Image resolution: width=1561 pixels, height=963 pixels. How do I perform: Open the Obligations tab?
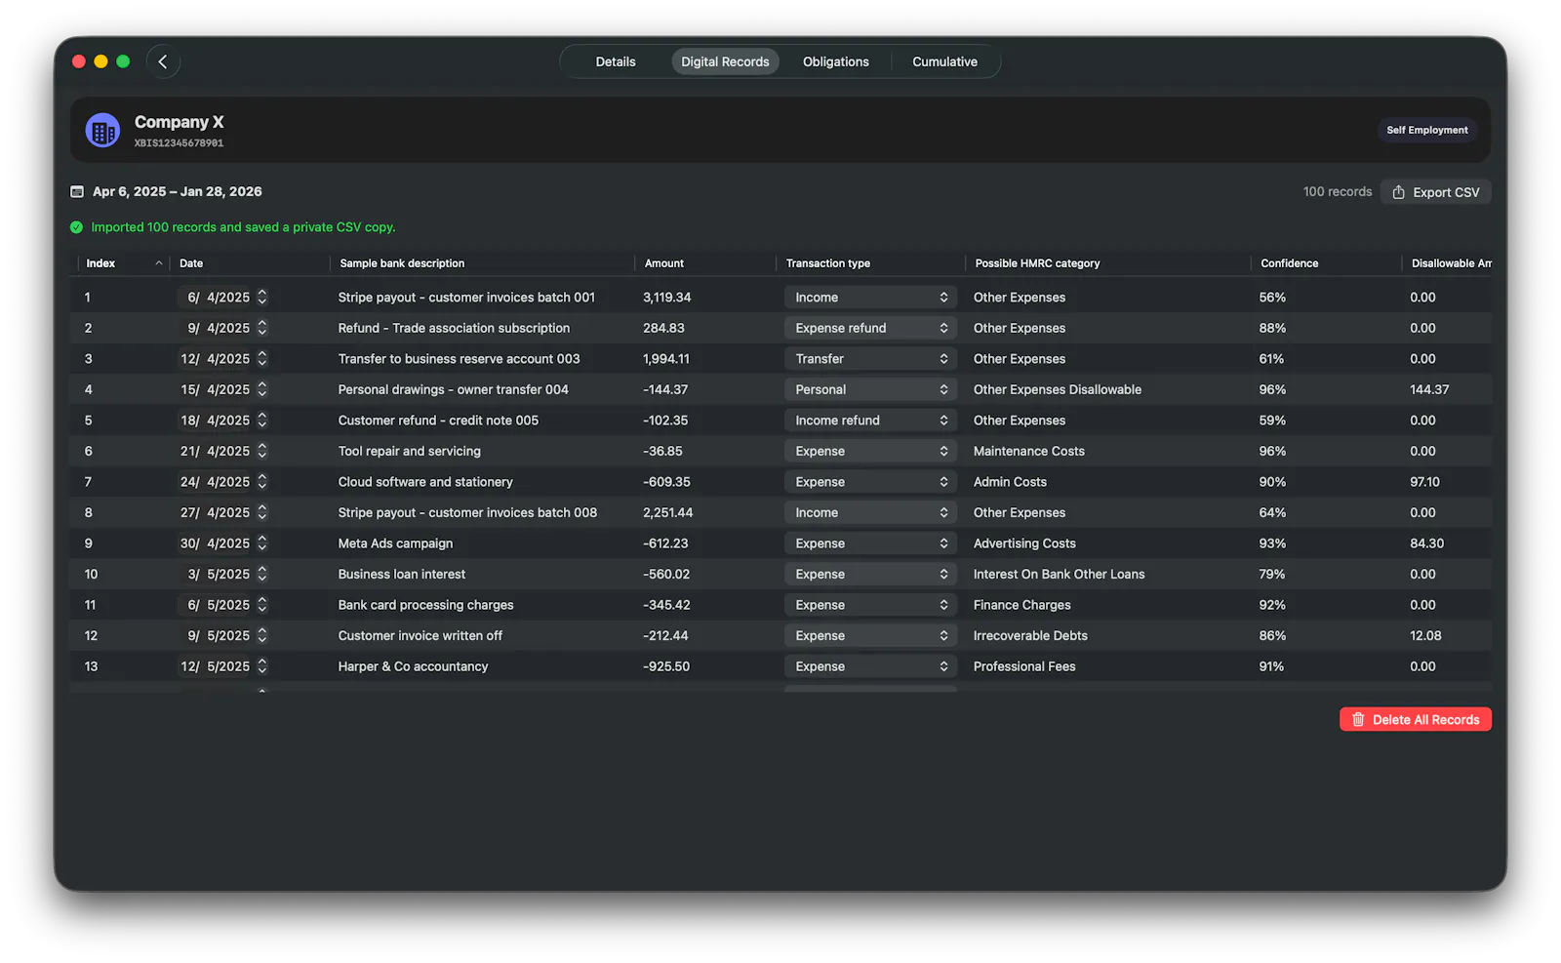coord(836,61)
